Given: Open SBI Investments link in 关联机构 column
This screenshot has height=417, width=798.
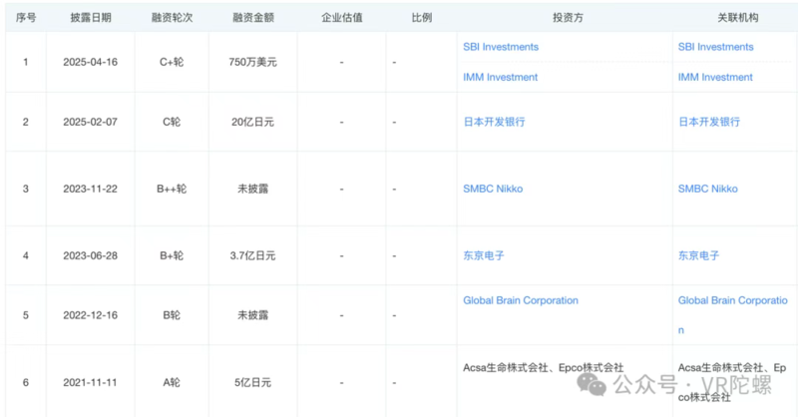Looking at the screenshot, I should pyautogui.click(x=716, y=47).
